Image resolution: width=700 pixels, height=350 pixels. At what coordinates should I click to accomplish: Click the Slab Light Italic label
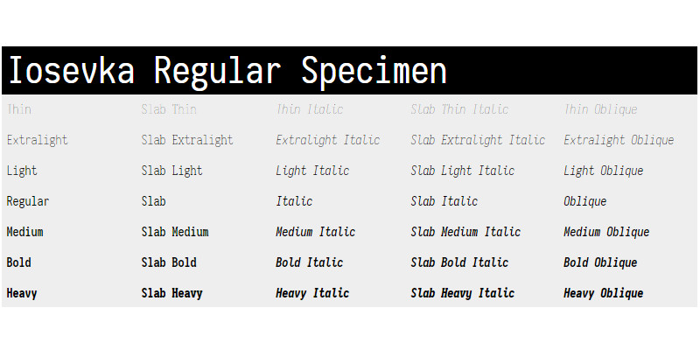tap(463, 171)
